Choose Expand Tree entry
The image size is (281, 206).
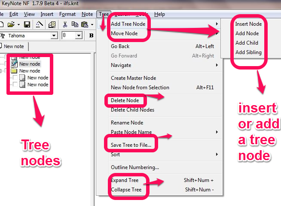click(159, 180)
